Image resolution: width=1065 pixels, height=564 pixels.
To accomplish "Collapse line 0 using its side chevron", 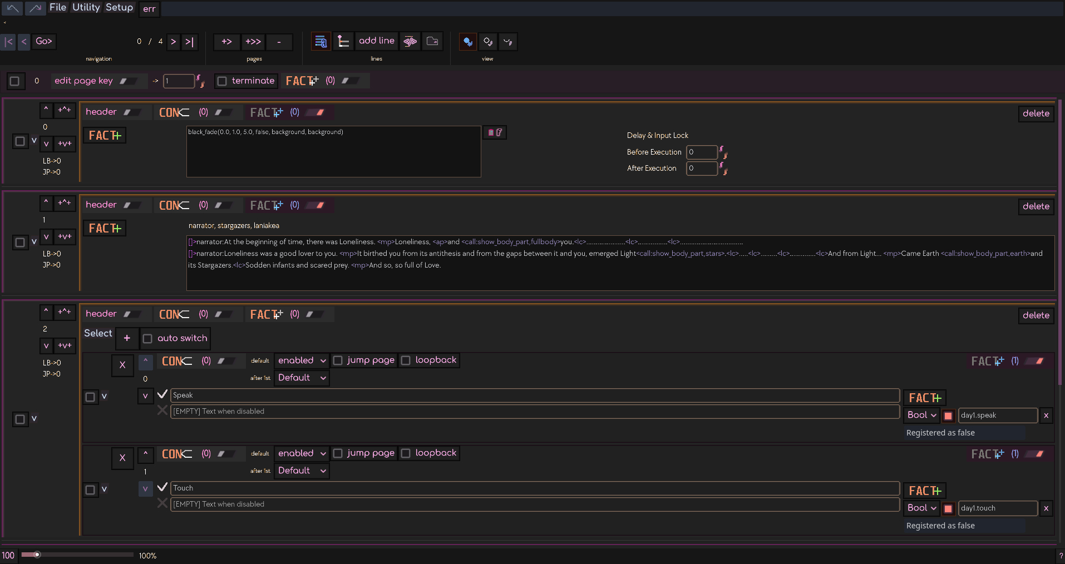I will coord(34,141).
